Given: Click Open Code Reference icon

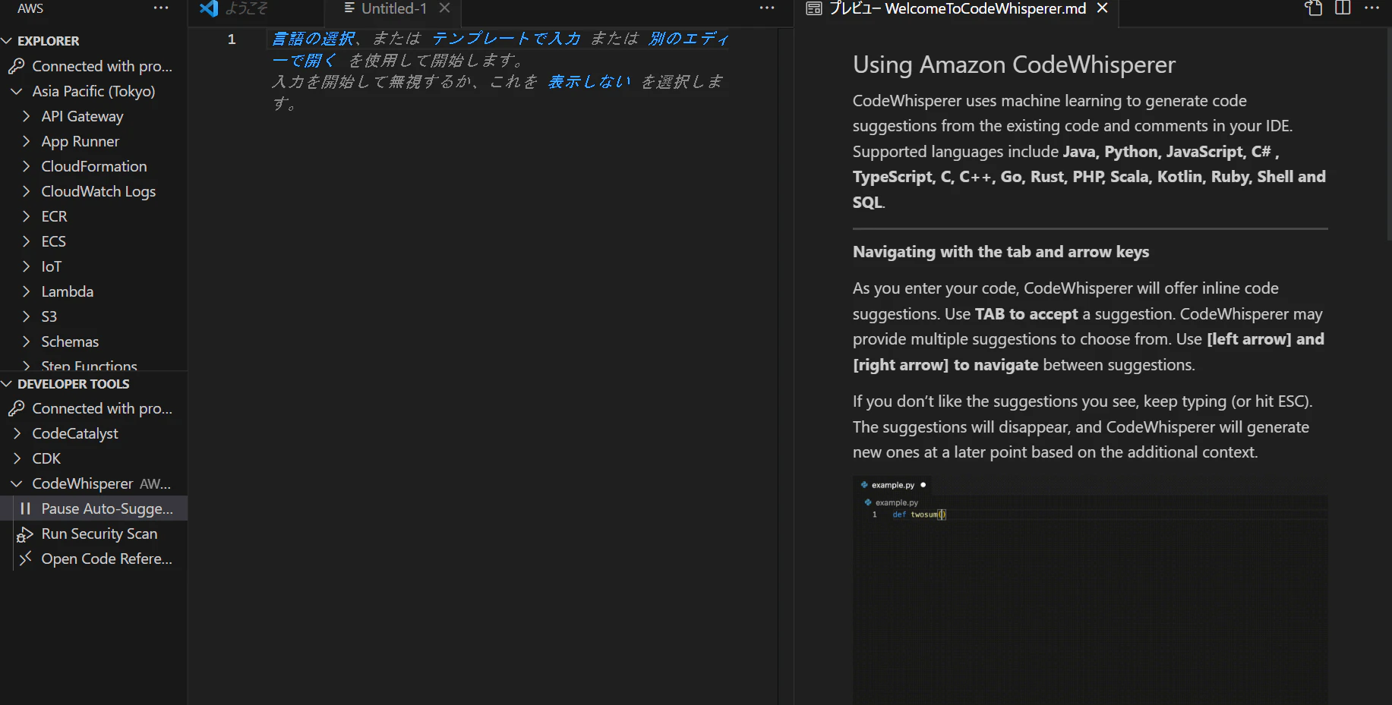Looking at the screenshot, I should pyautogui.click(x=26, y=559).
